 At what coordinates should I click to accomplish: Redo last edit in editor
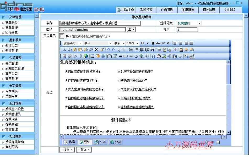point(113,50)
